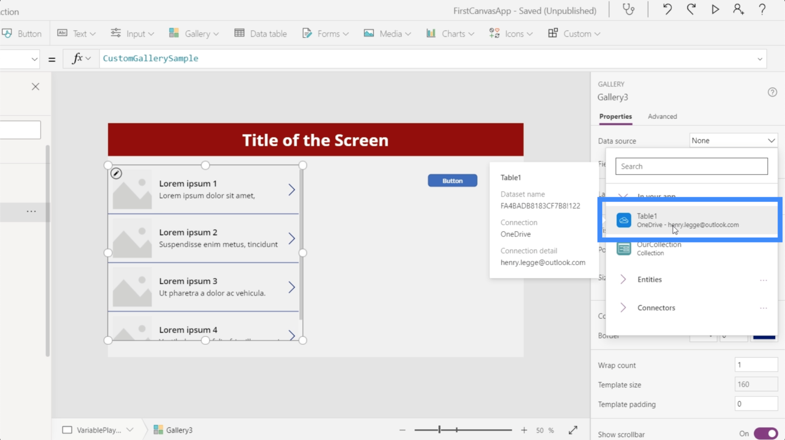Viewport: 785px width, 440px height.
Task: Open the Data source None dropdown
Action: tap(733, 140)
